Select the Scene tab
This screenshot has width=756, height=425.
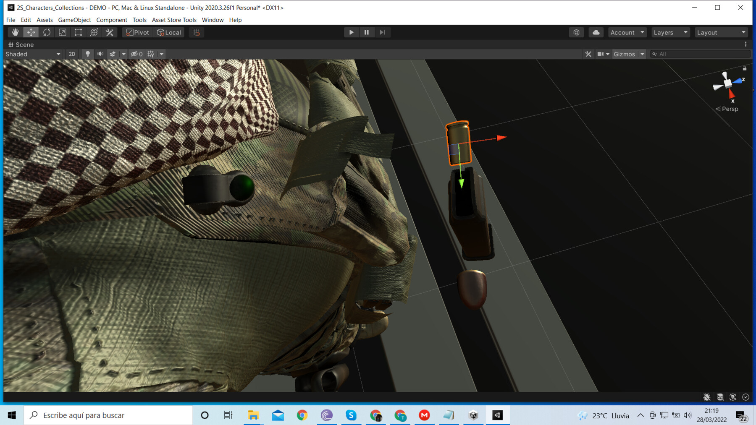(x=21, y=44)
